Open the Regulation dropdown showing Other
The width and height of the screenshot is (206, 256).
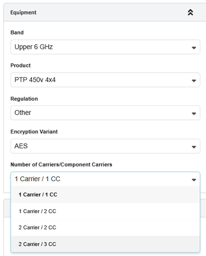(100, 113)
